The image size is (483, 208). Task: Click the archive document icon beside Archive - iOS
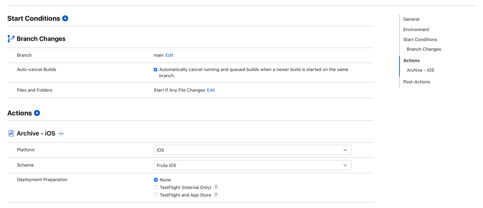[x=11, y=133]
